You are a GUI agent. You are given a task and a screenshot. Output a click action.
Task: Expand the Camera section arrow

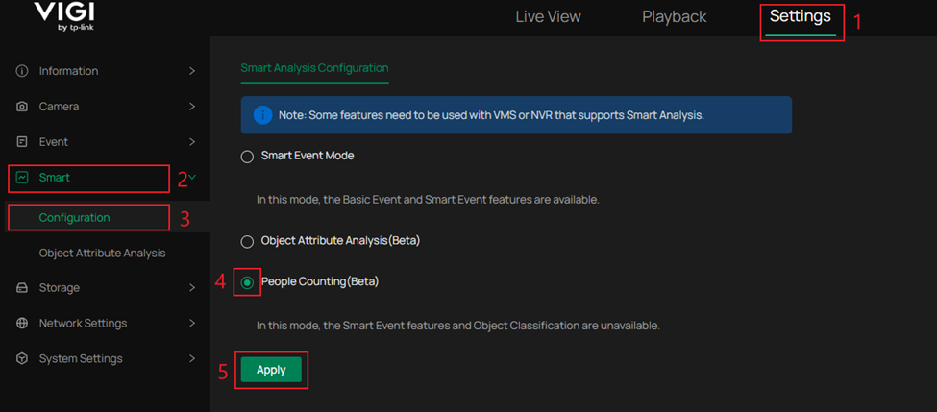tap(192, 107)
